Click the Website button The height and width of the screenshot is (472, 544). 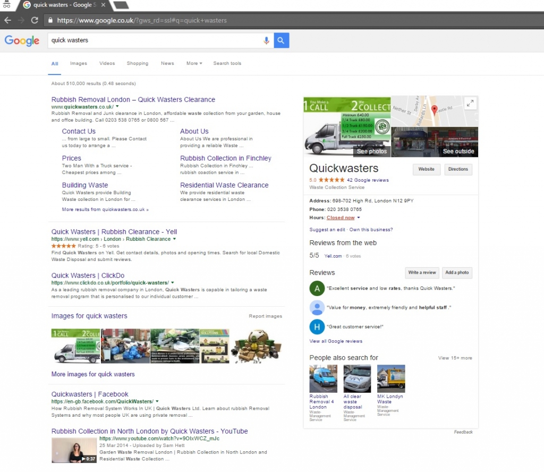(427, 170)
